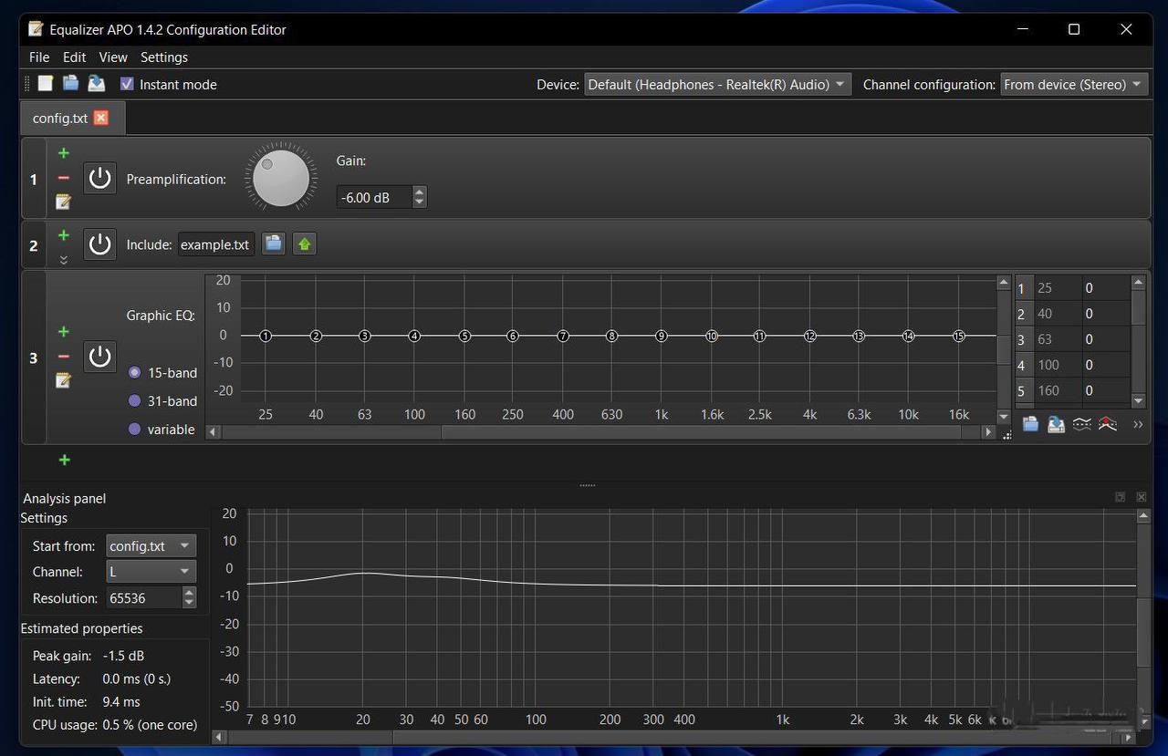Open the Settings menu

click(x=164, y=57)
